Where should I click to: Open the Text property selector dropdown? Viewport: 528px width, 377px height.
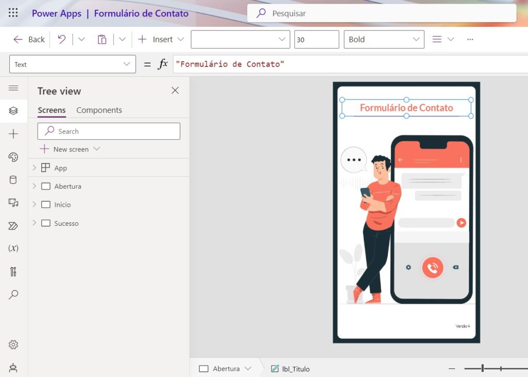73,64
